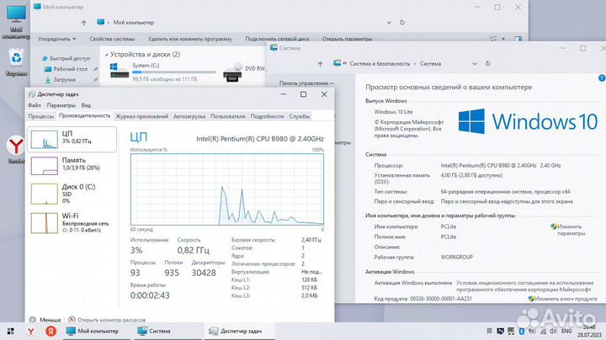Open the volume tray icon
Image resolution: width=606 pixels, height=340 pixels.
pyautogui.click(x=553, y=331)
